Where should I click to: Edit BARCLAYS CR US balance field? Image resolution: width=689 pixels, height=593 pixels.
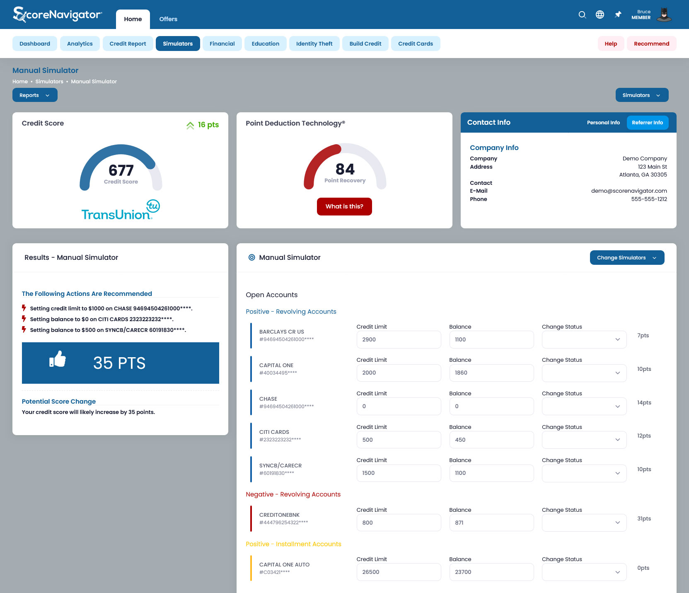[491, 339]
